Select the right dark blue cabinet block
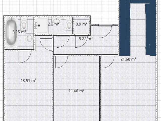 click(151, 28)
